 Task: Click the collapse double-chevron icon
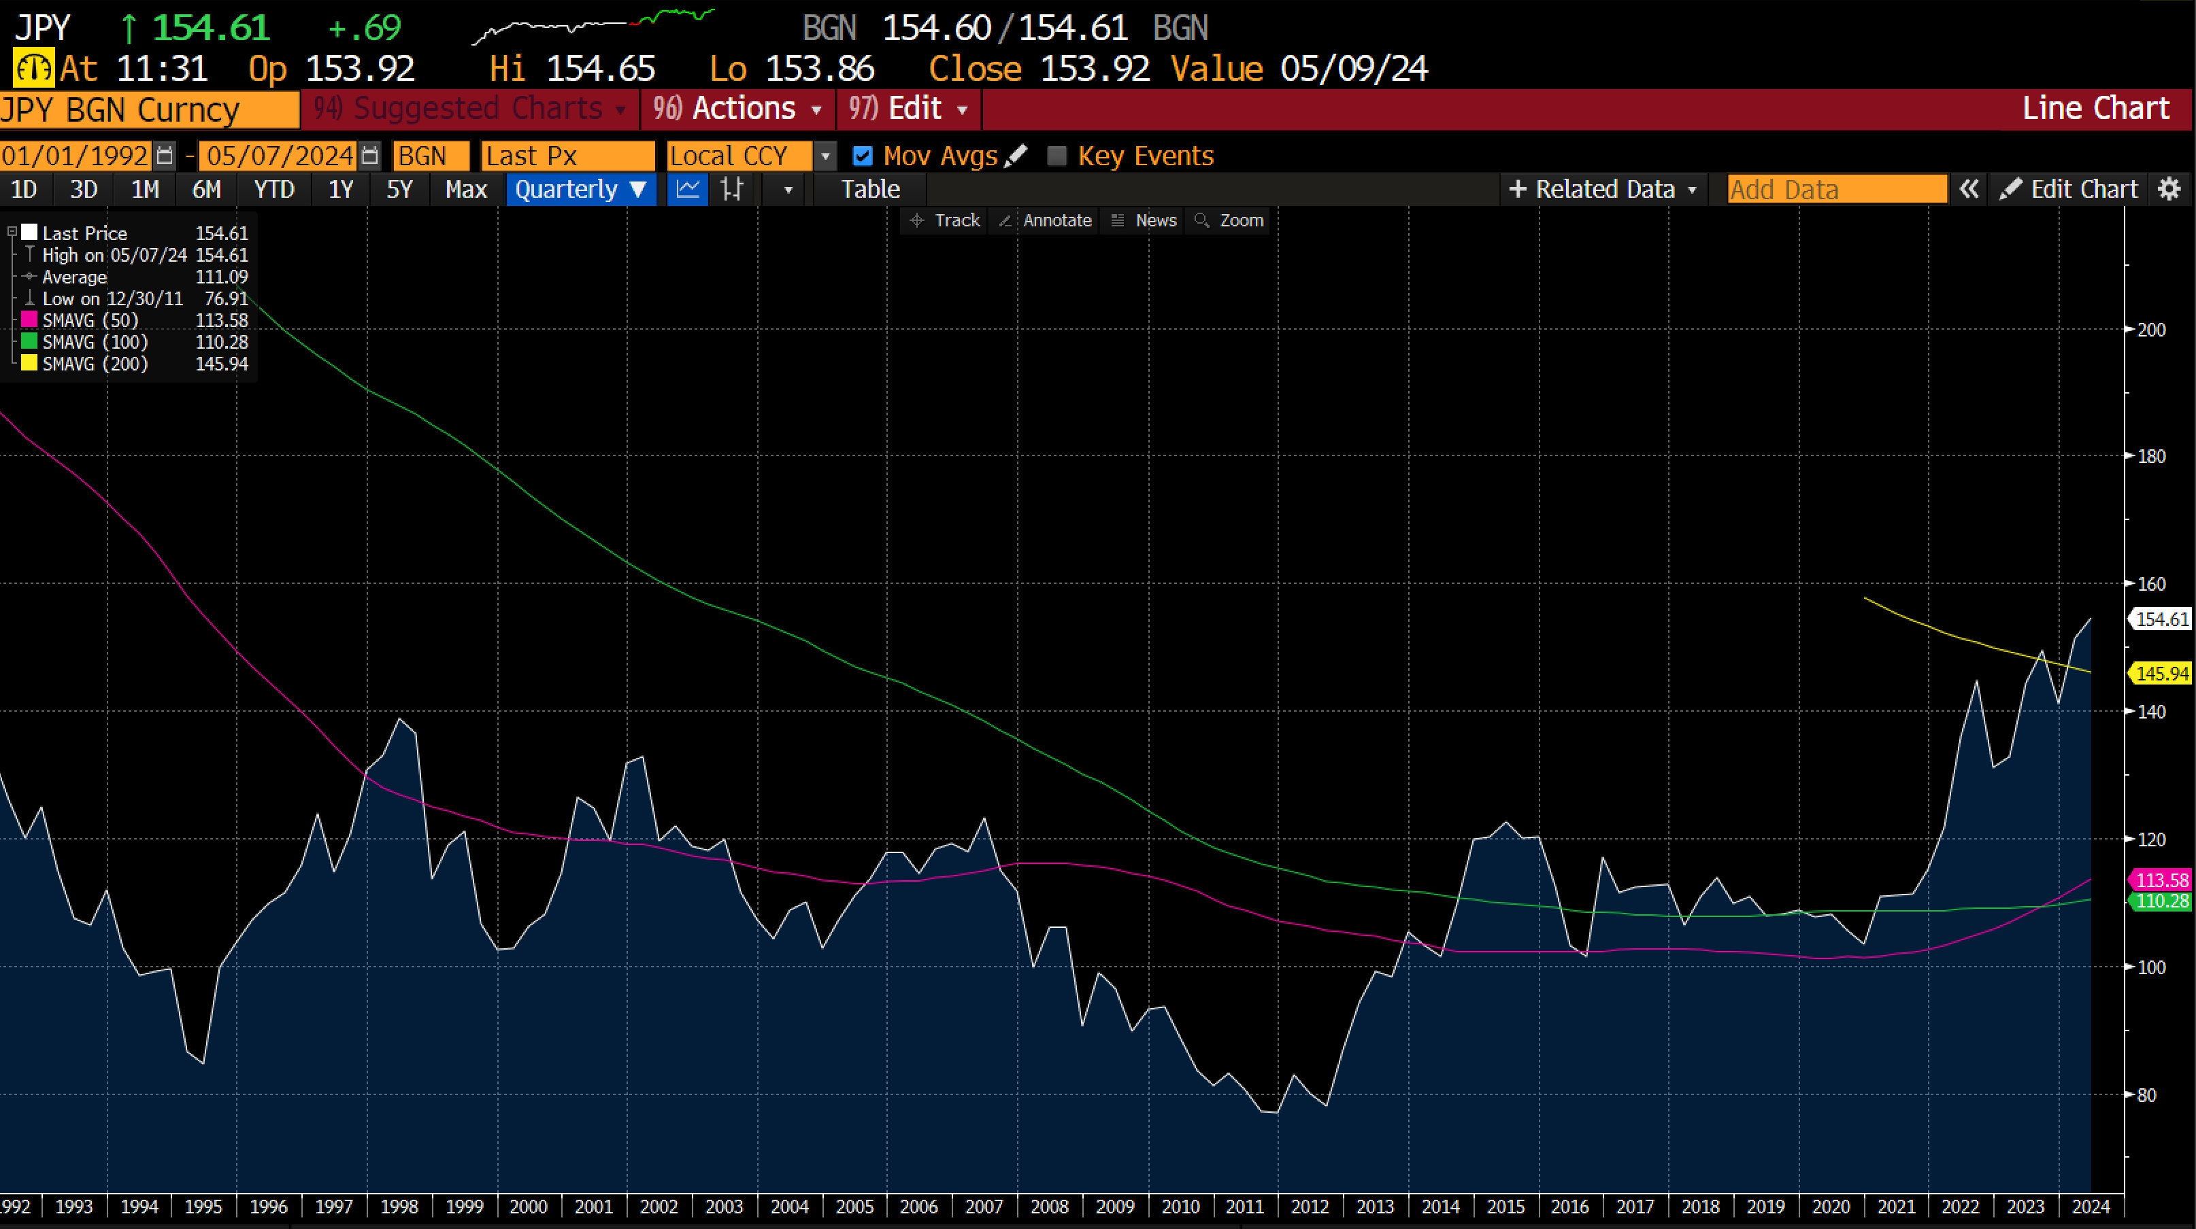pyautogui.click(x=1968, y=189)
